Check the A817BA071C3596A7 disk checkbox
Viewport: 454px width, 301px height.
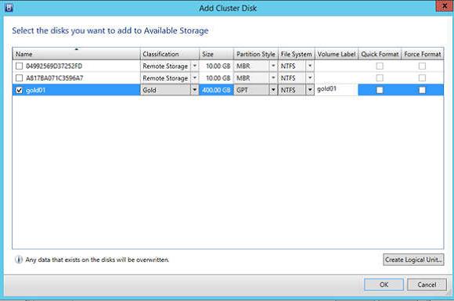(19, 78)
